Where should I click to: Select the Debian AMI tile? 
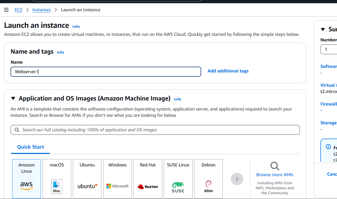coord(208,179)
